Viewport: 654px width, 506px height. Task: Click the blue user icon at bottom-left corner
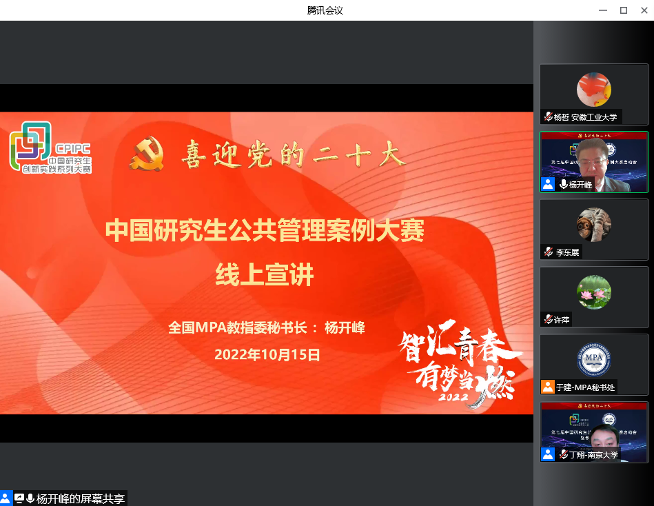point(6,498)
